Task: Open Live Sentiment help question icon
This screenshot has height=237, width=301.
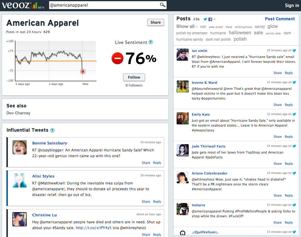Action: pyautogui.click(x=151, y=42)
